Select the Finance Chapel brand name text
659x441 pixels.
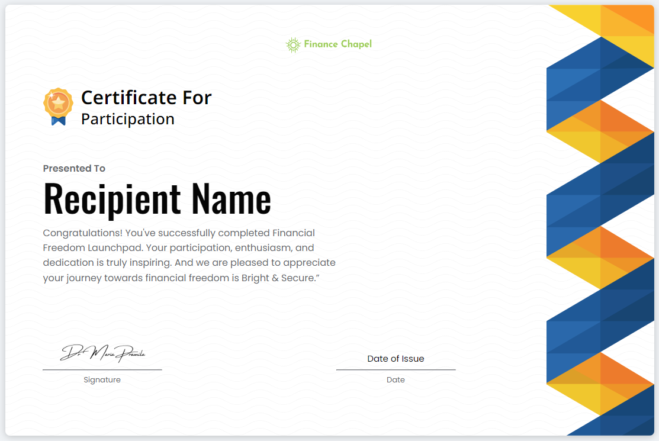click(337, 44)
